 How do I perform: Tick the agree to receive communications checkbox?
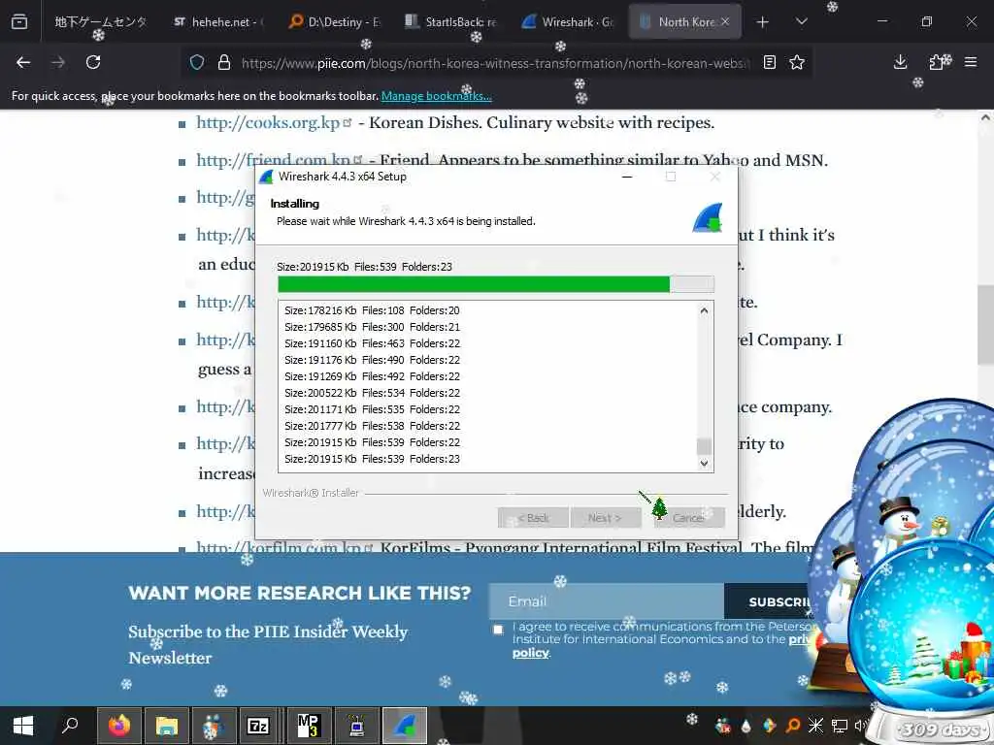point(498,629)
